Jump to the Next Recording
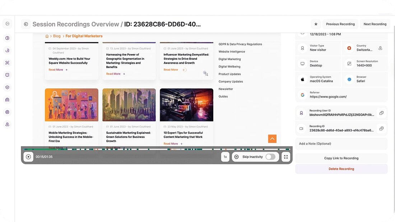Viewport: 395px width, 222px height. 375,24
